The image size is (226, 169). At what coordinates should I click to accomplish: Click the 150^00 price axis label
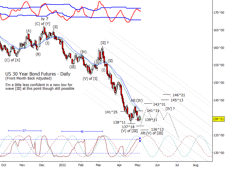pyautogui.click(x=219, y=83)
